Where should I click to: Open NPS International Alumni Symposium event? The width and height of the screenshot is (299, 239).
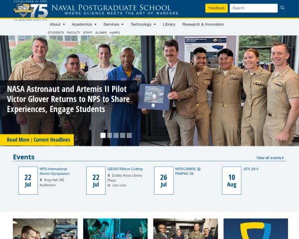tap(54, 171)
